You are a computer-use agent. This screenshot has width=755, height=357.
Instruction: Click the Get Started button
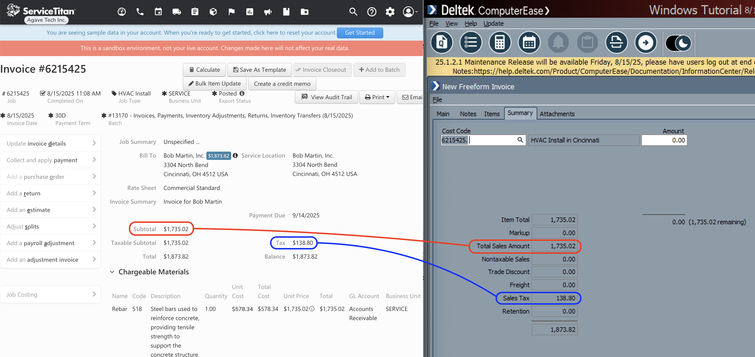(x=359, y=33)
